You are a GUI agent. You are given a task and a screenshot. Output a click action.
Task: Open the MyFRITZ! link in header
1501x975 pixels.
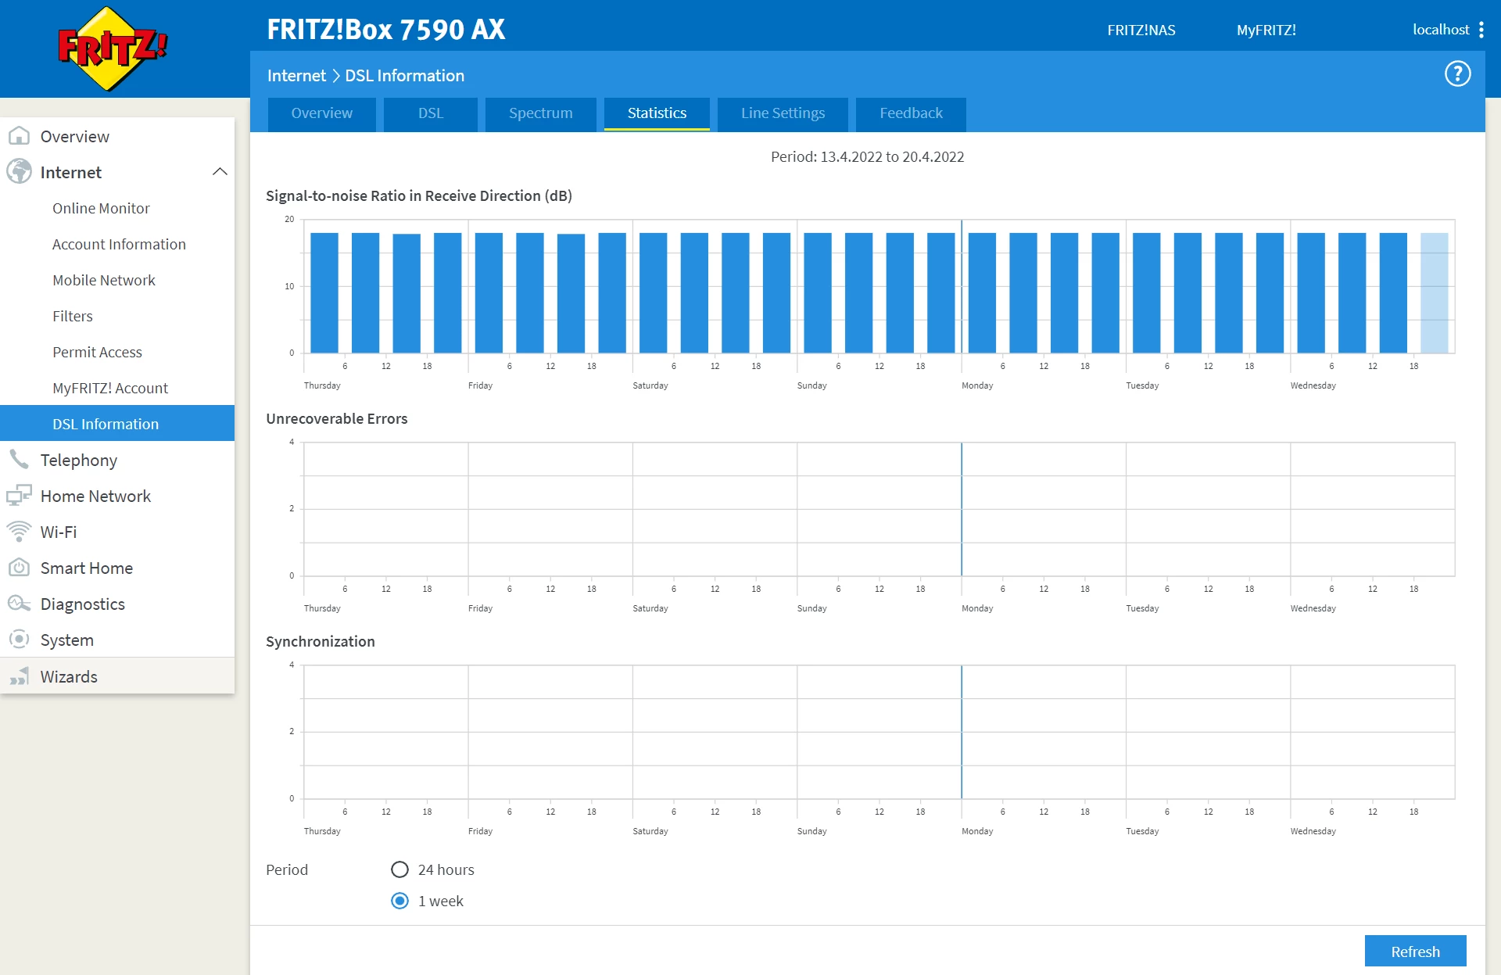[x=1266, y=30]
